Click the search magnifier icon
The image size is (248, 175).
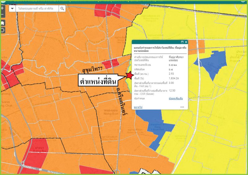tap(62, 9)
